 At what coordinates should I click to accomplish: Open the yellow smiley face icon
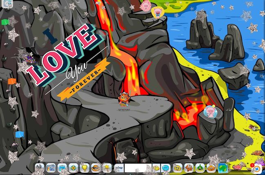coord(178,168)
